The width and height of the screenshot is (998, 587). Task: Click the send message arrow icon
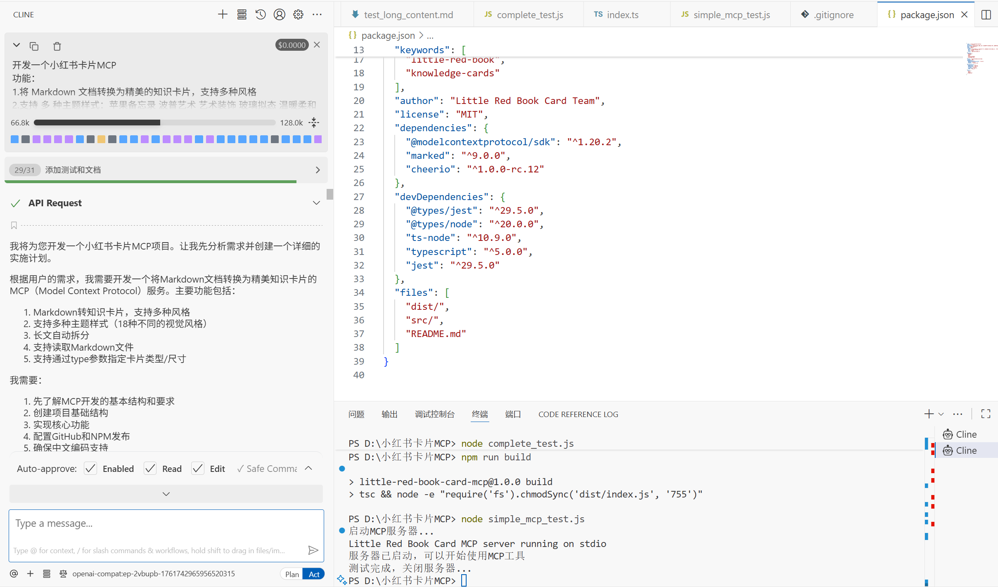click(x=313, y=550)
